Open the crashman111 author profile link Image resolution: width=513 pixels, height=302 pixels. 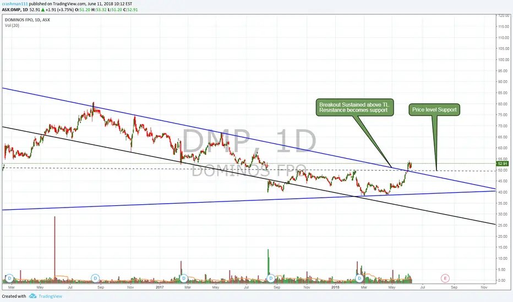15,4
